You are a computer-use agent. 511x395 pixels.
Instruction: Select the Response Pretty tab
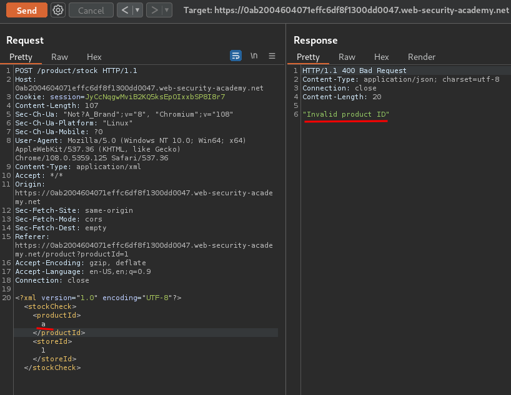[308, 57]
